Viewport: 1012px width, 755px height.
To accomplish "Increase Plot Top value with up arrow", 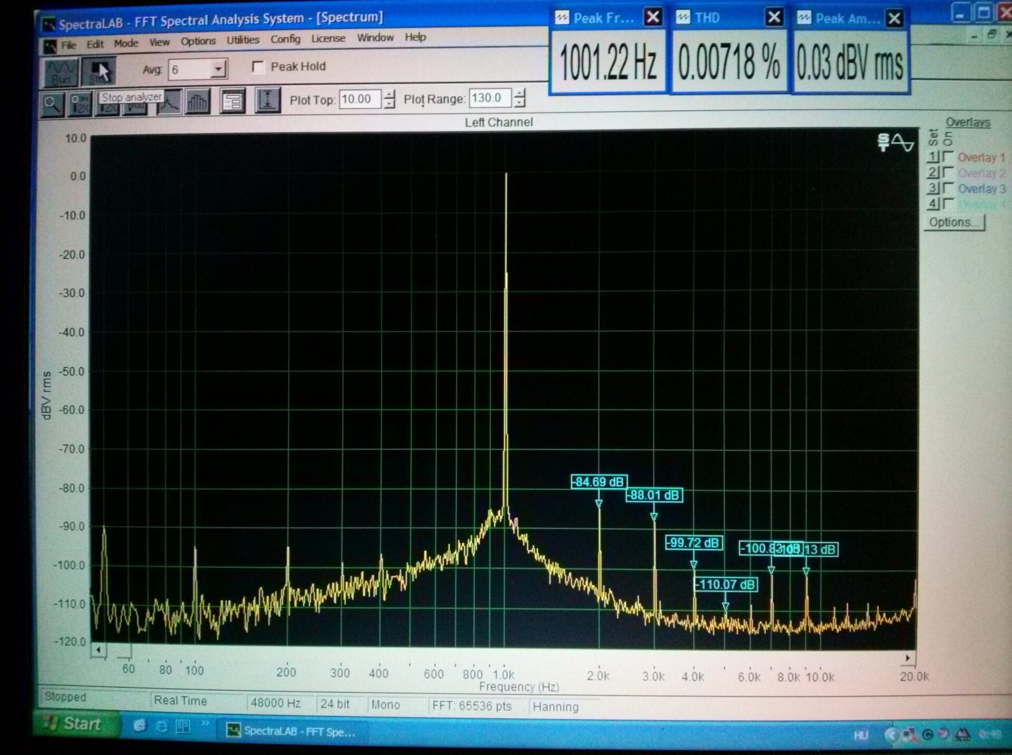I will (x=389, y=95).
